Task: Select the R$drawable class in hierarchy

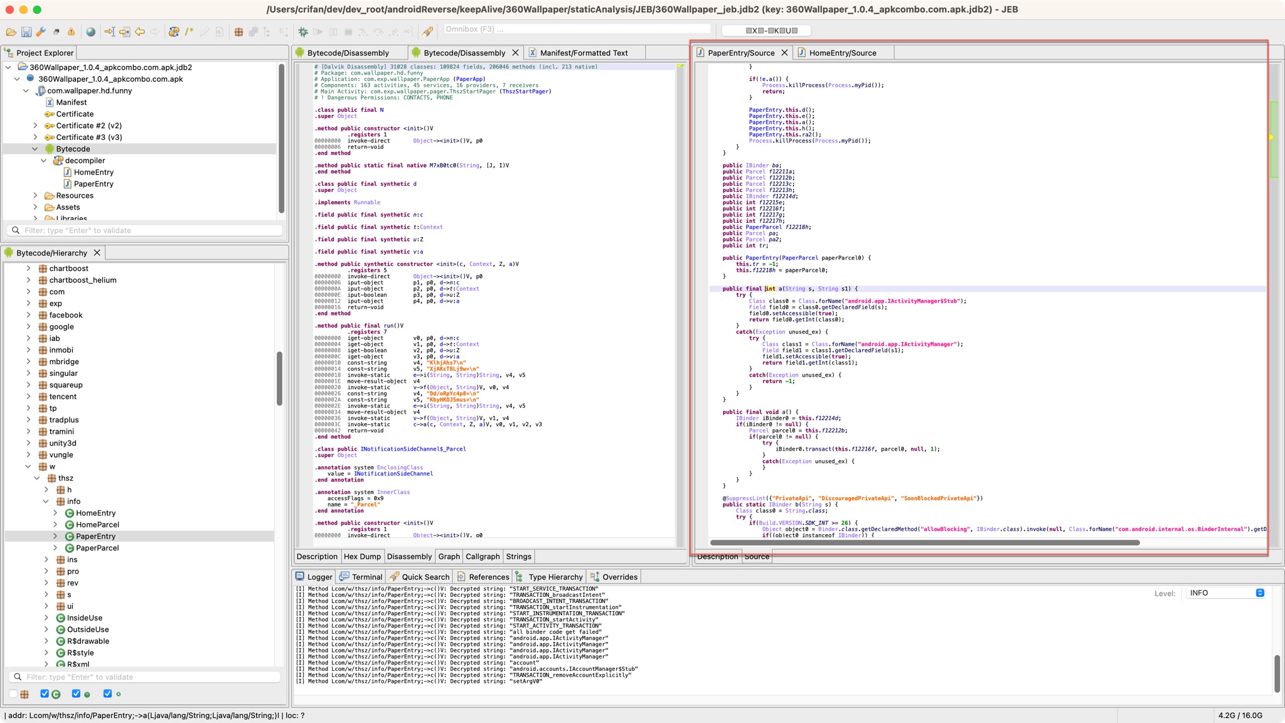Action: coord(88,641)
